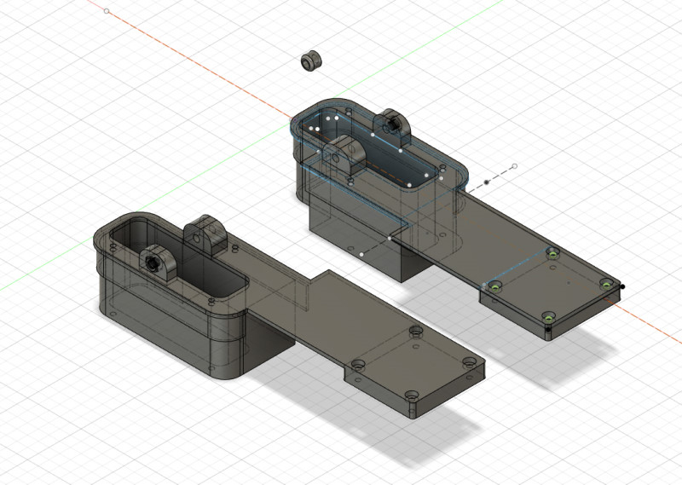Select the small loose bushing floating above the models

[x=310, y=61]
